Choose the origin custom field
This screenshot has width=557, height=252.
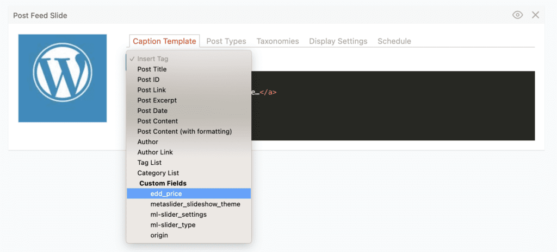(189, 235)
